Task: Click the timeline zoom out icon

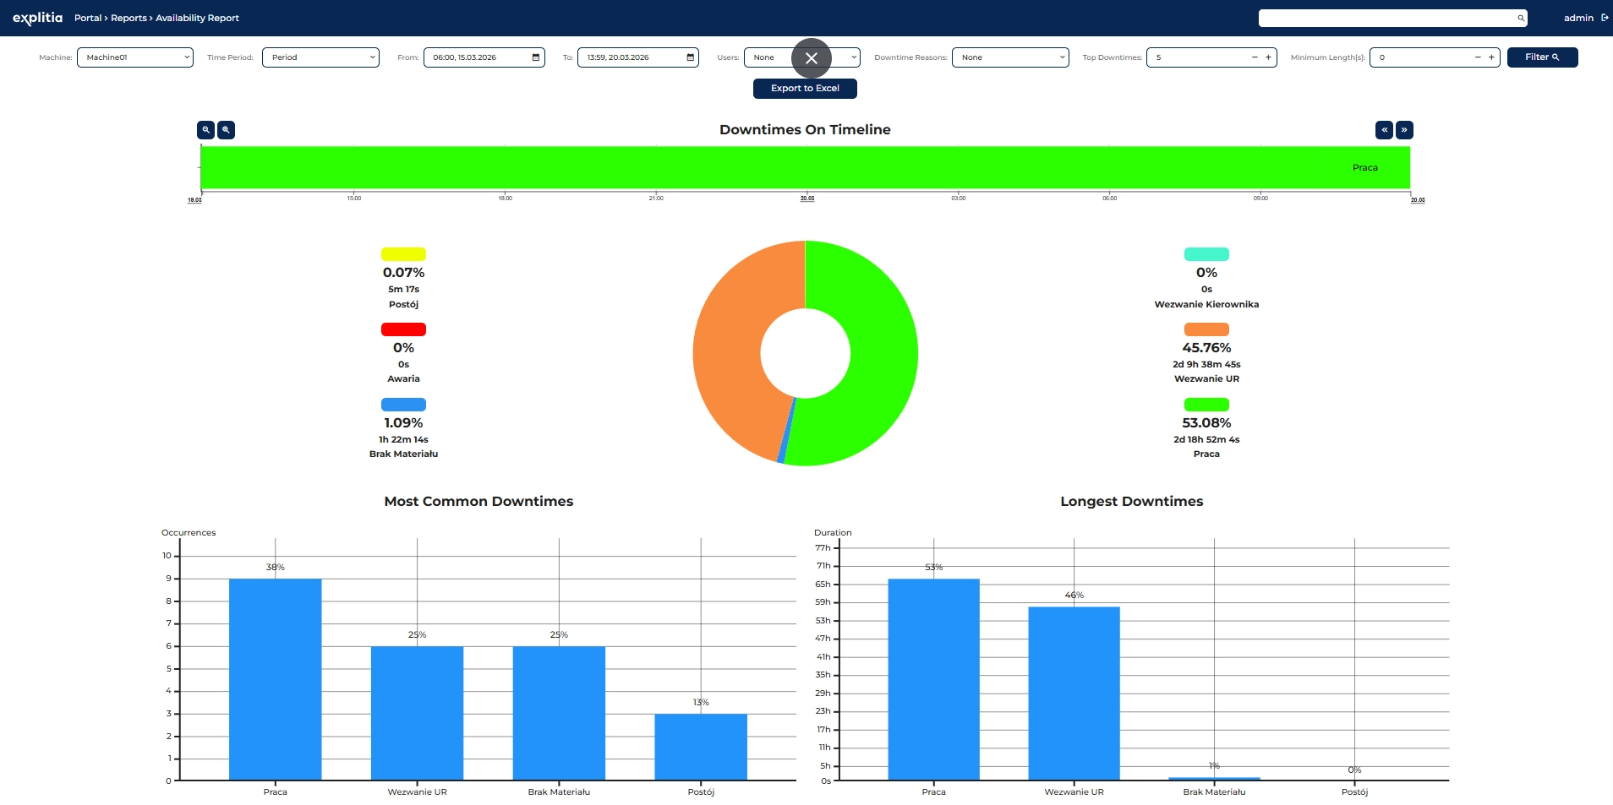Action: 205,129
